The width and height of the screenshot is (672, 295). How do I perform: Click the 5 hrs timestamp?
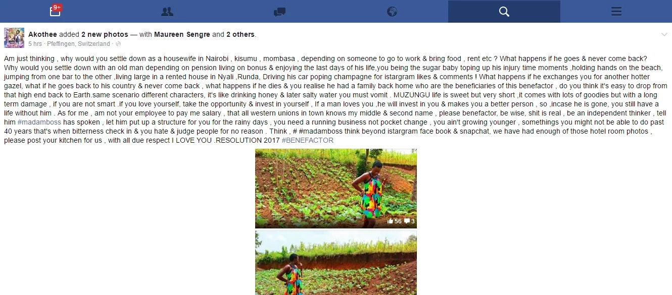tap(35, 44)
